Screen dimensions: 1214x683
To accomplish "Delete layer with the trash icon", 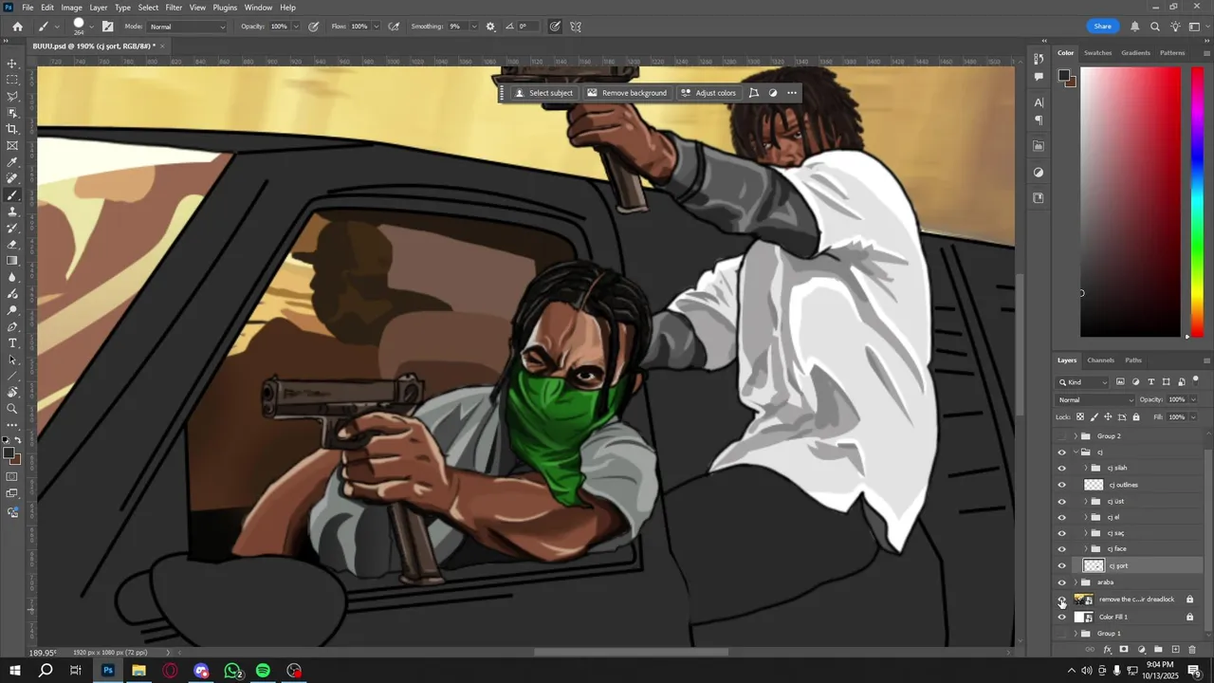I will (x=1192, y=650).
